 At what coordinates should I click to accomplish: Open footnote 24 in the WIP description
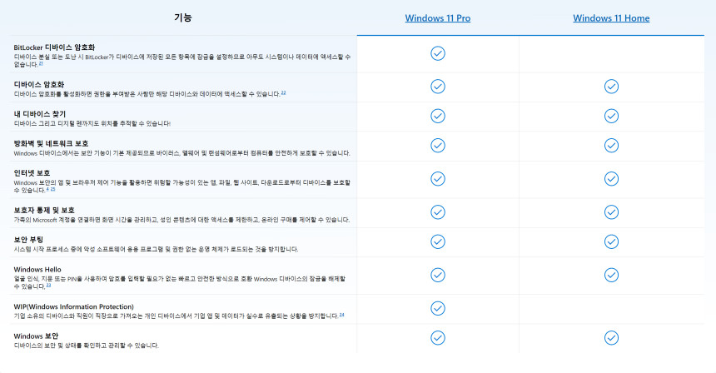point(341,315)
